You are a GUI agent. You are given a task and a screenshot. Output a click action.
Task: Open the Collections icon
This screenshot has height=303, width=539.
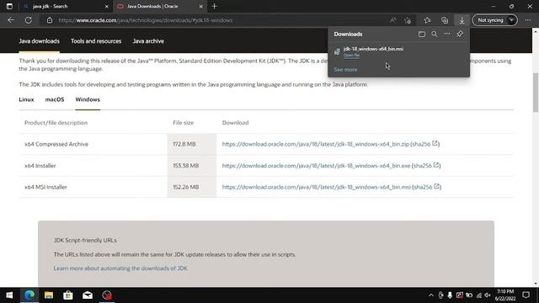[445, 20]
